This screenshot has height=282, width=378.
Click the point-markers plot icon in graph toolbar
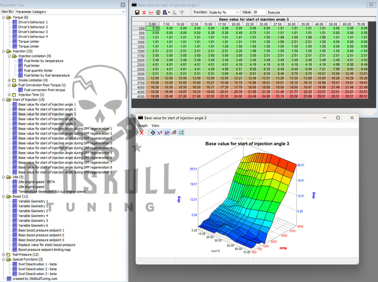click(x=160, y=133)
